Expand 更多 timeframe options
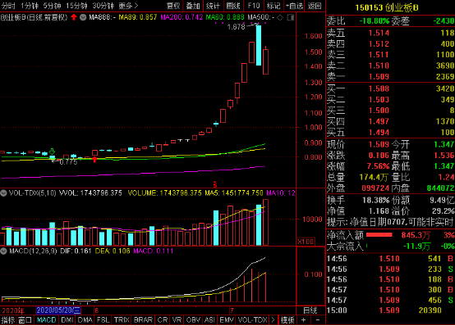 (x=128, y=6)
